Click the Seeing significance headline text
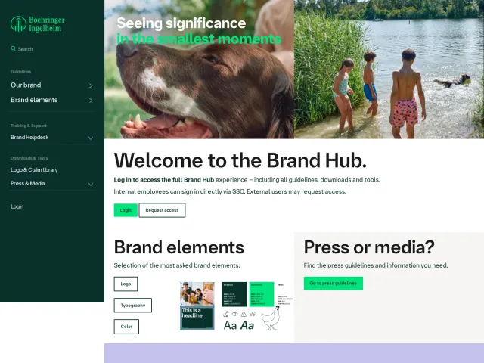Image resolution: width=484 pixels, height=363 pixels. (x=181, y=23)
